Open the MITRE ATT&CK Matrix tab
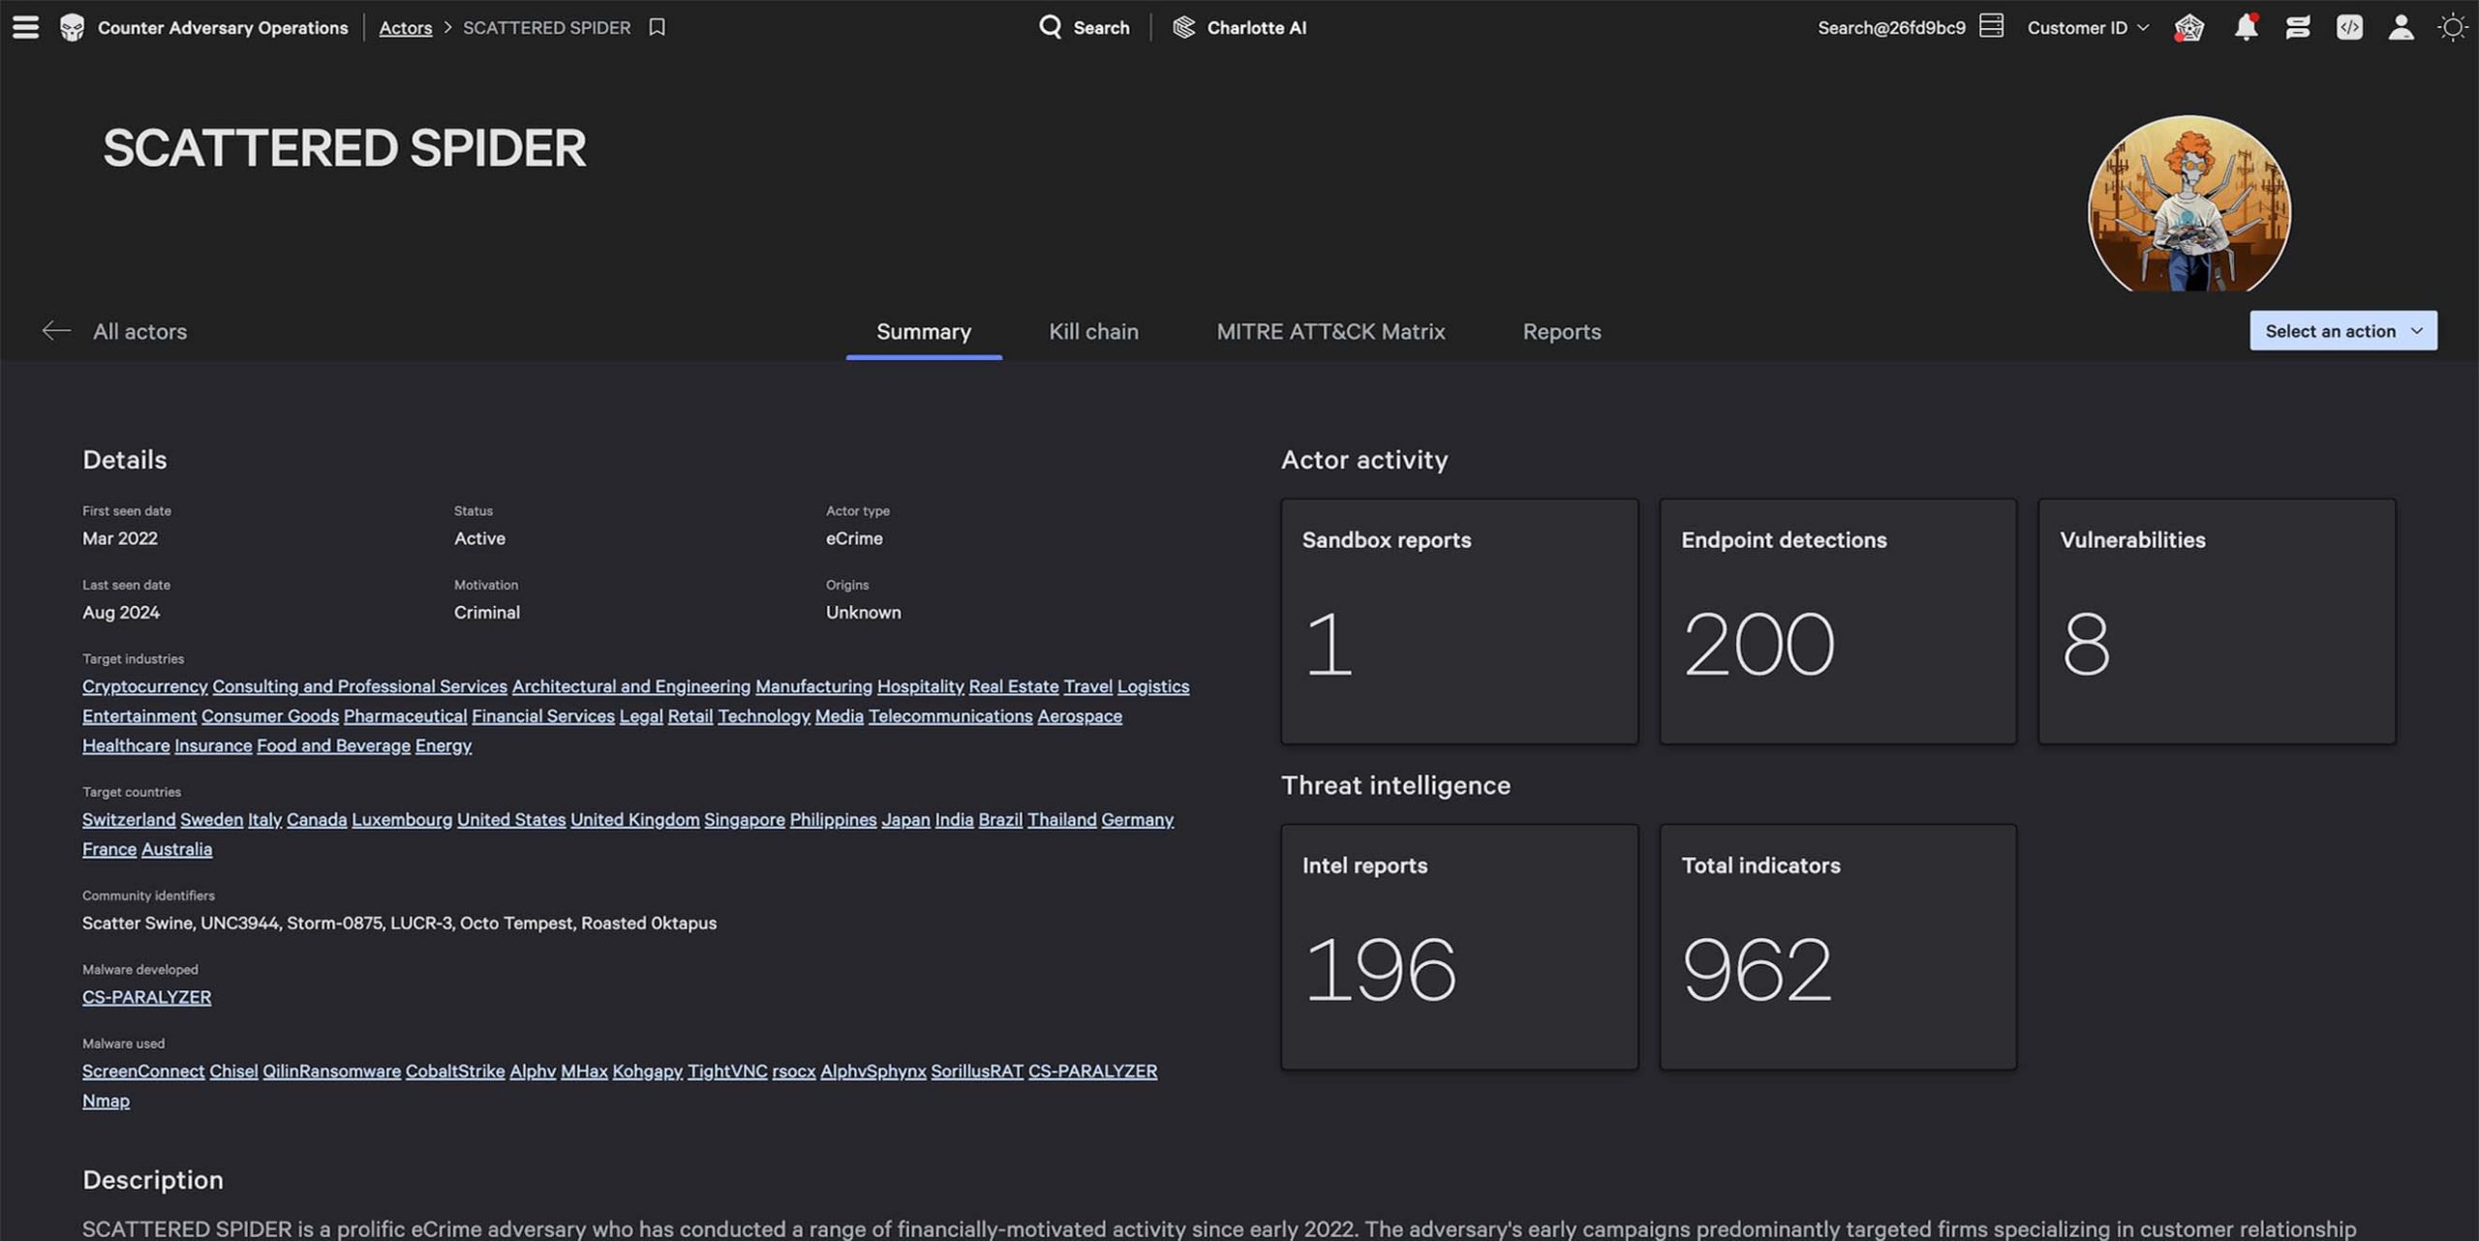 (1331, 331)
